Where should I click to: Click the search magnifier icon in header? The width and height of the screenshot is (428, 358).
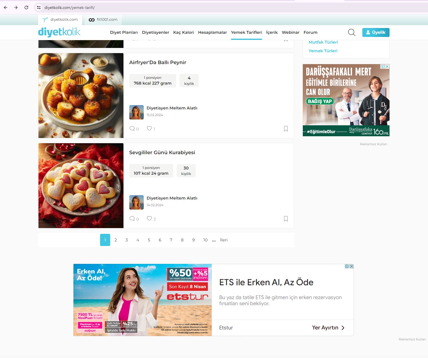point(352,32)
